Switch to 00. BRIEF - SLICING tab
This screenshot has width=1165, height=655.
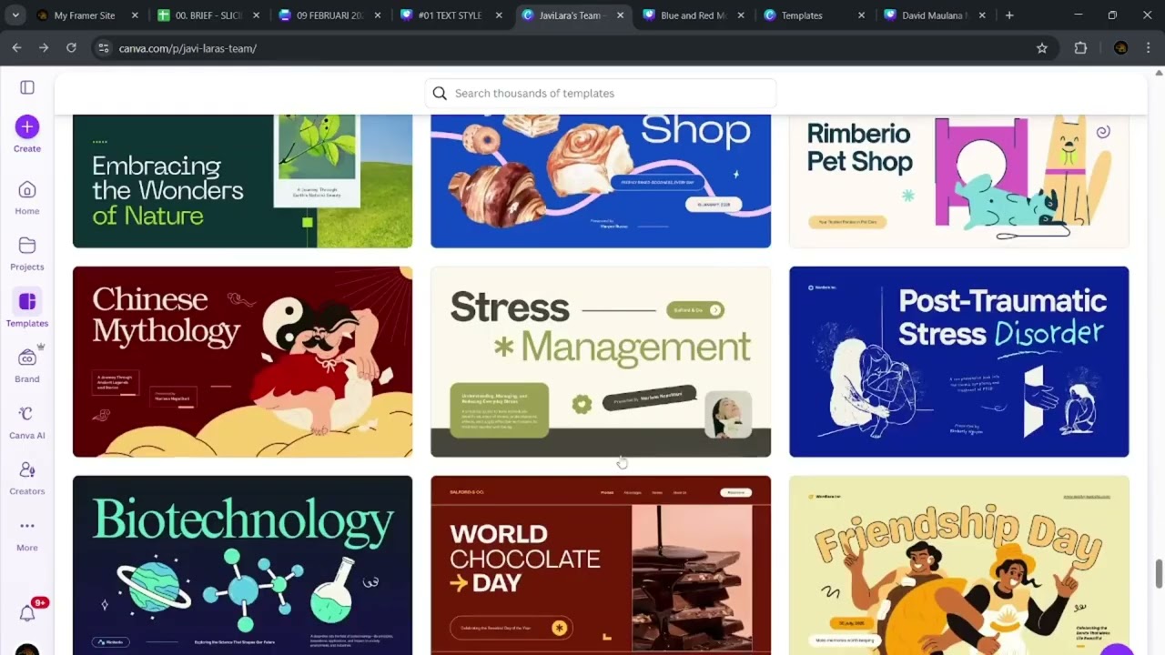point(208,15)
